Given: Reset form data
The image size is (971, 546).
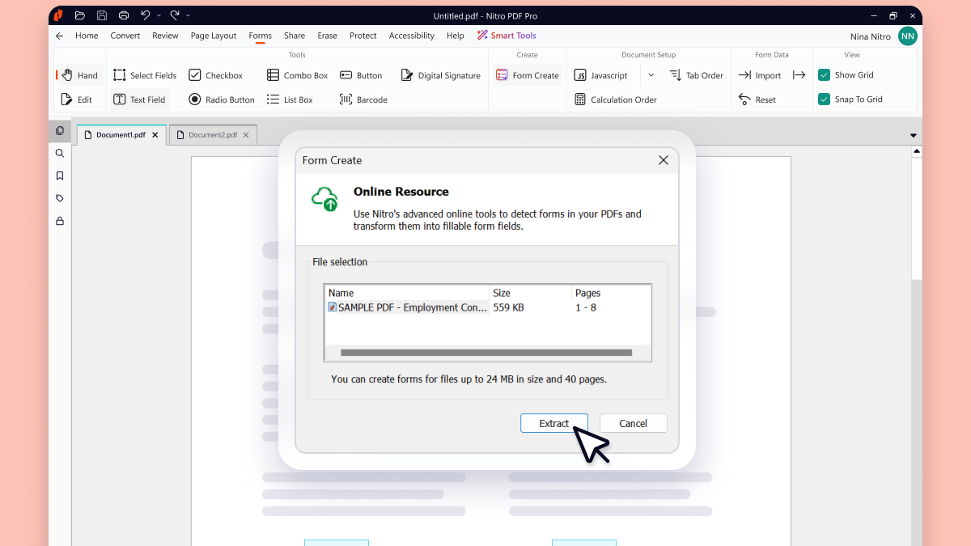Looking at the screenshot, I should [x=757, y=99].
